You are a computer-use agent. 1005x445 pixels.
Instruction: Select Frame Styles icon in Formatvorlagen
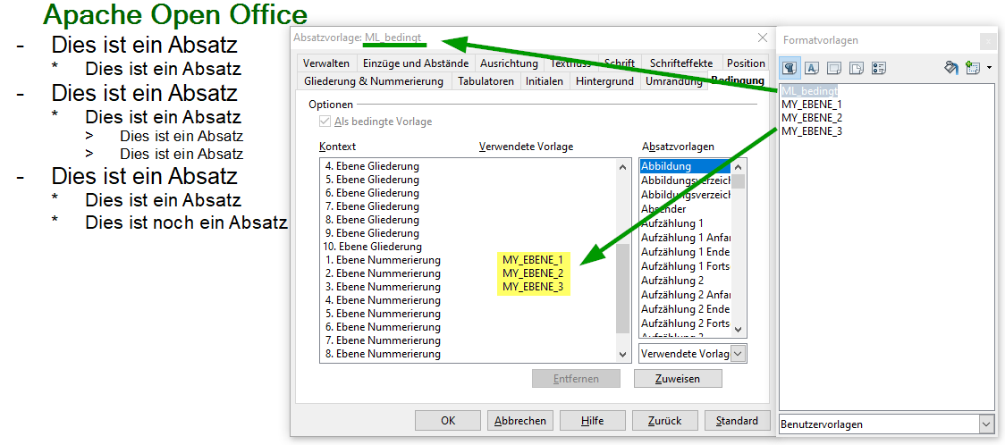(x=834, y=67)
